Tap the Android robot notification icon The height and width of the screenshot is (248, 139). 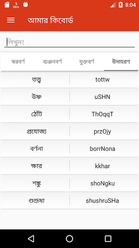(x=25, y=5)
